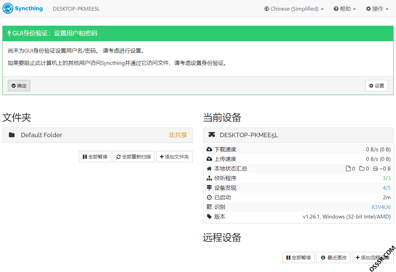The width and height of the screenshot is (396, 272).
Task: Confirm the notice with 确定 button
Action: [19, 86]
